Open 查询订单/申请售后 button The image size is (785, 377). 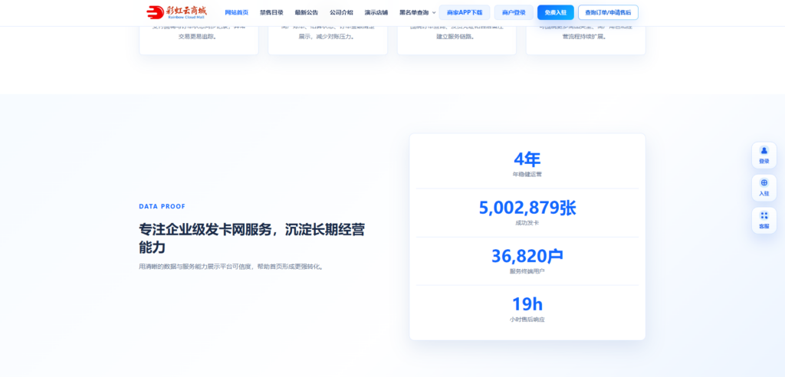[x=608, y=12]
